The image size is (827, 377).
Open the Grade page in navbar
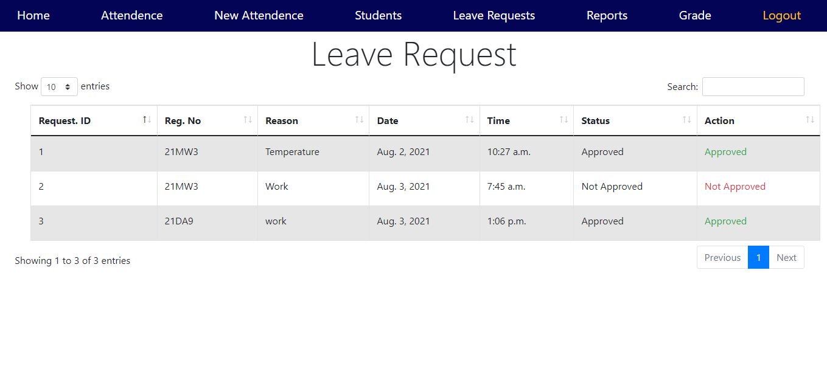[x=695, y=16]
